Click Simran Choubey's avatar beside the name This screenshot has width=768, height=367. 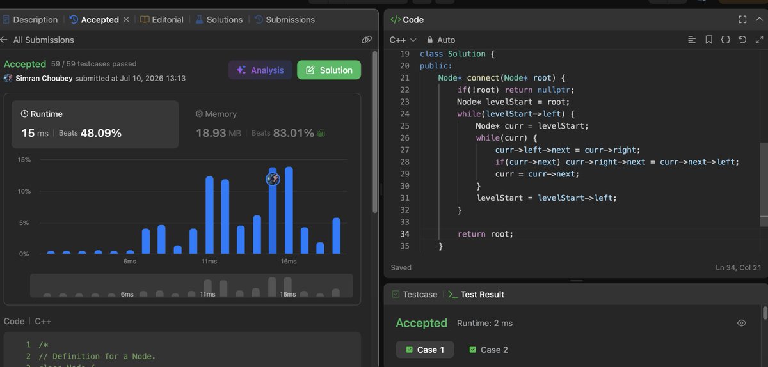click(x=8, y=78)
